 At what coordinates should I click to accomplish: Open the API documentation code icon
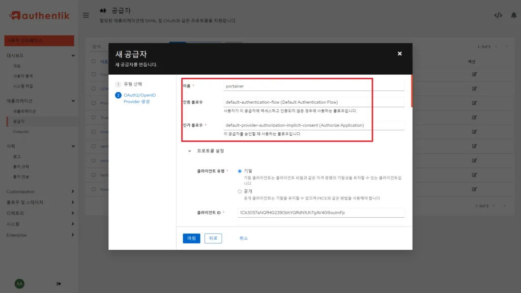tap(497, 15)
